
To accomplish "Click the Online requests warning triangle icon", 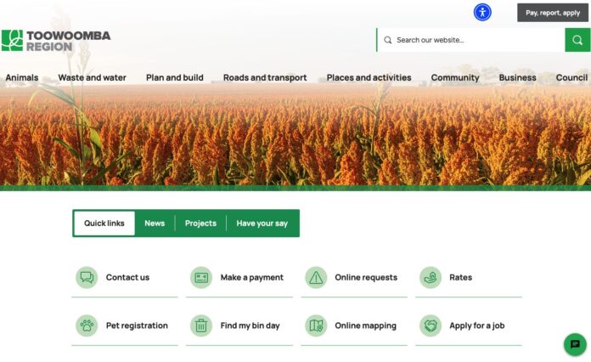I will (316, 278).
